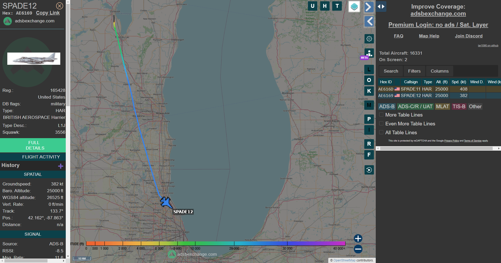Open the FAQ link
The width and height of the screenshot is (501, 263).
[x=398, y=36]
